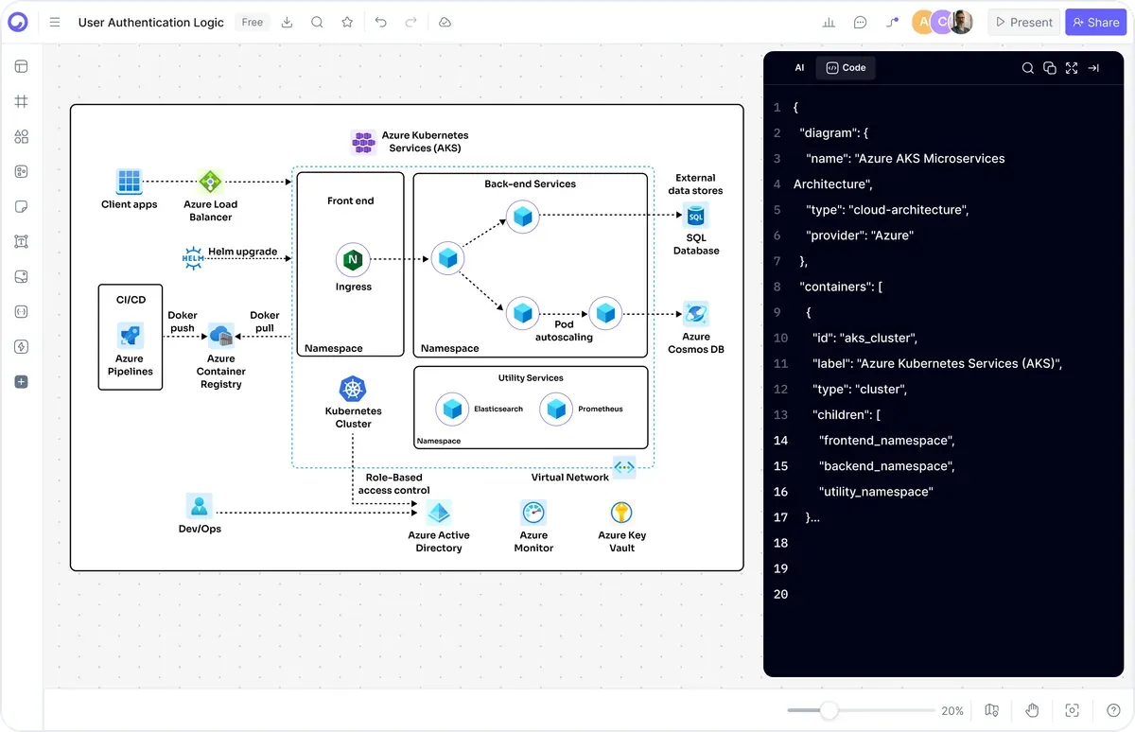Image resolution: width=1135 pixels, height=732 pixels.
Task: Redo the last undone action
Action: [x=410, y=22]
